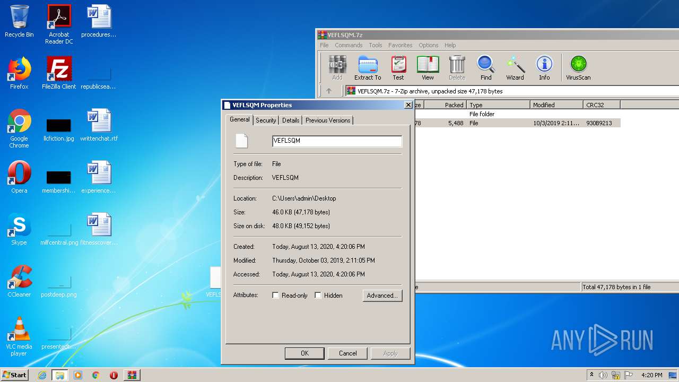Click the media player taskbar icon

pyautogui.click(x=78, y=375)
